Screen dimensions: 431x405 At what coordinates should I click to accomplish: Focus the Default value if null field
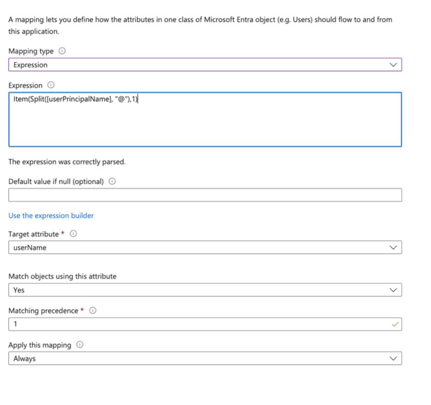coord(205,195)
